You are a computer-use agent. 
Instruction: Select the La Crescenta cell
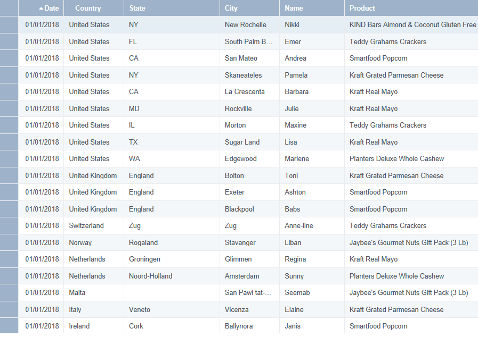[x=250, y=91]
